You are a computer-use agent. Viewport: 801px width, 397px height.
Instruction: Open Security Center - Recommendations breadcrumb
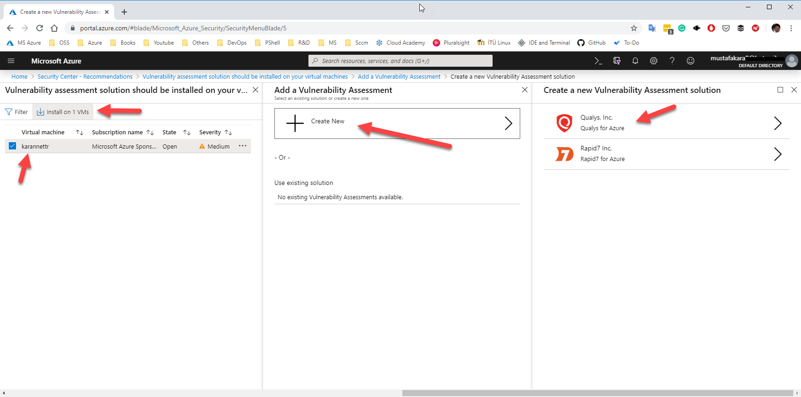tap(85, 76)
